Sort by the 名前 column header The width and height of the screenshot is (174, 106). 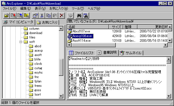[88, 27]
